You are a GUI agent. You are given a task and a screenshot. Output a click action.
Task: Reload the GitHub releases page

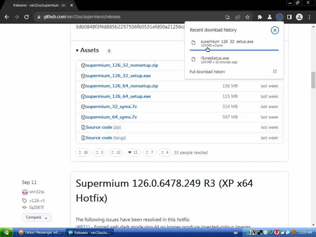pos(27,17)
